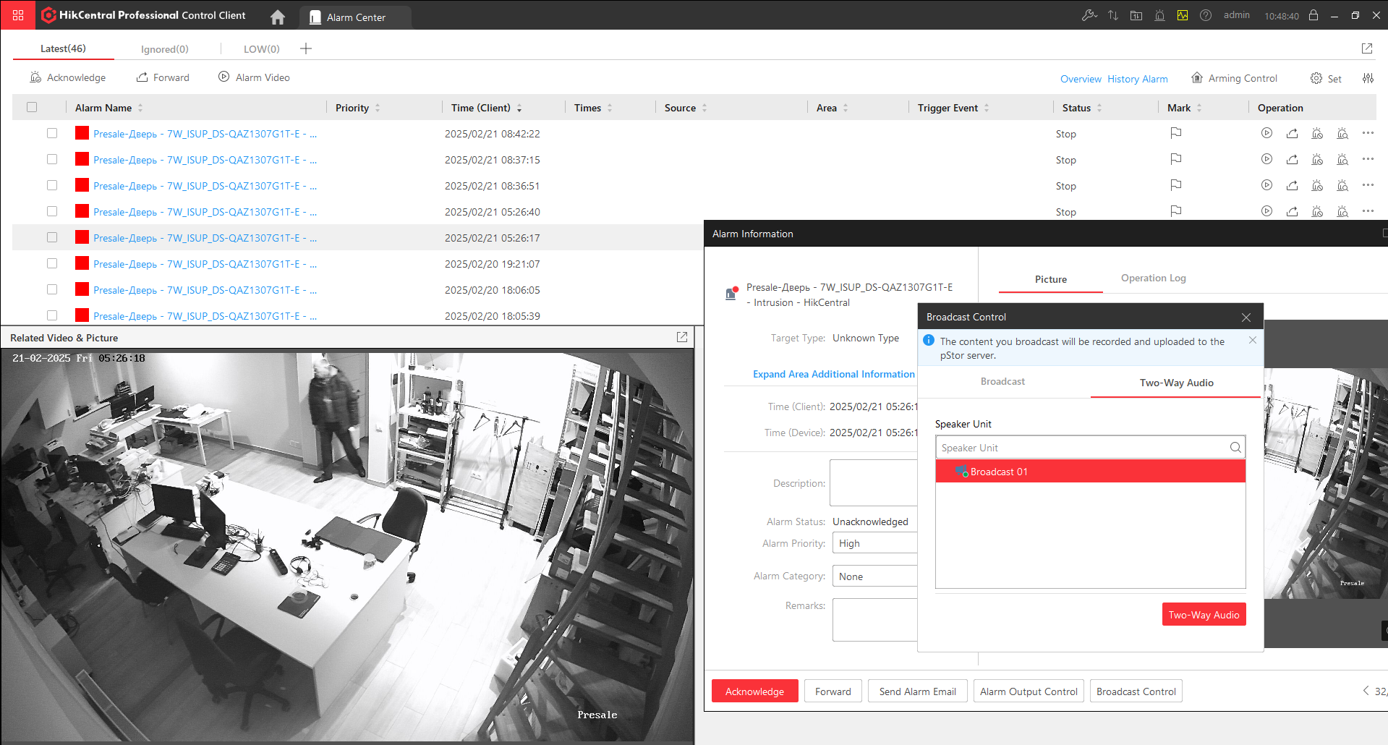1388x745 pixels.
Task: Play the alarm video for the 08:37:15 alarm
Action: click(x=1266, y=159)
